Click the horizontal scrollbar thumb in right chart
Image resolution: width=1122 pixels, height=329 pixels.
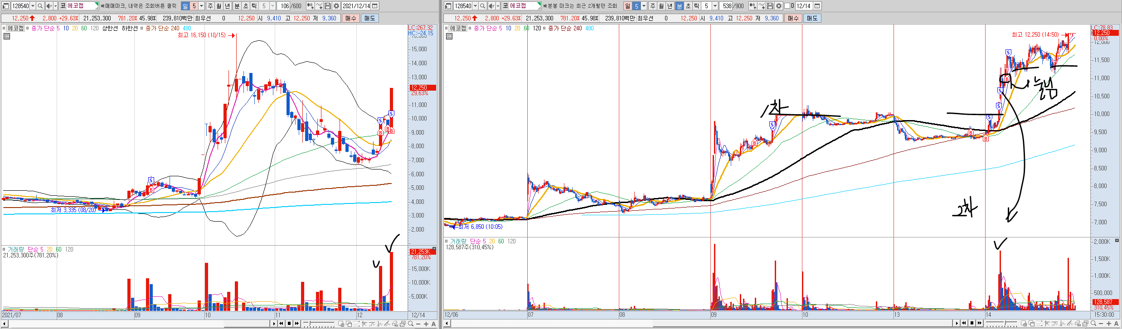(x=802, y=323)
